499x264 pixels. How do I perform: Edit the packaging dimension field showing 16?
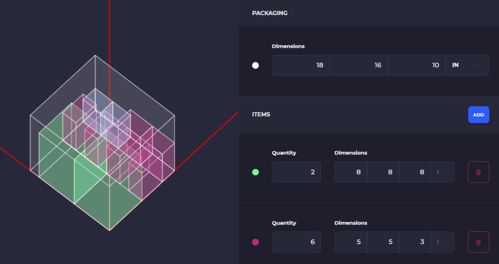(359, 65)
